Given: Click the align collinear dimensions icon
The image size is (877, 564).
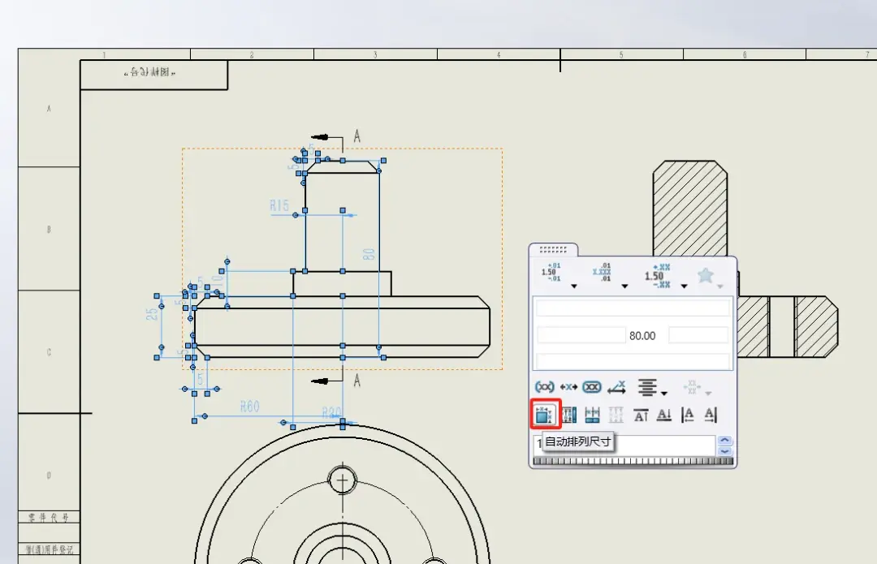Looking at the screenshot, I should [x=592, y=415].
